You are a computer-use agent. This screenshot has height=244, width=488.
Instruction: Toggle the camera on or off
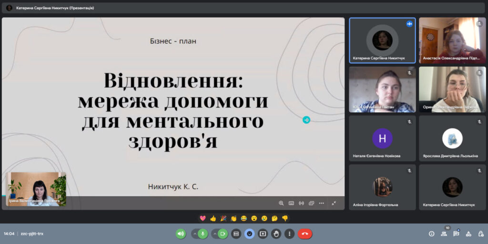coord(223,234)
